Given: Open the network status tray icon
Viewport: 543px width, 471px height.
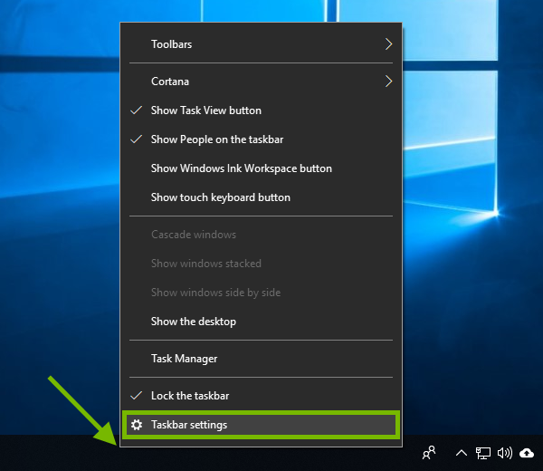Looking at the screenshot, I should pyautogui.click(x=482, y=453).
